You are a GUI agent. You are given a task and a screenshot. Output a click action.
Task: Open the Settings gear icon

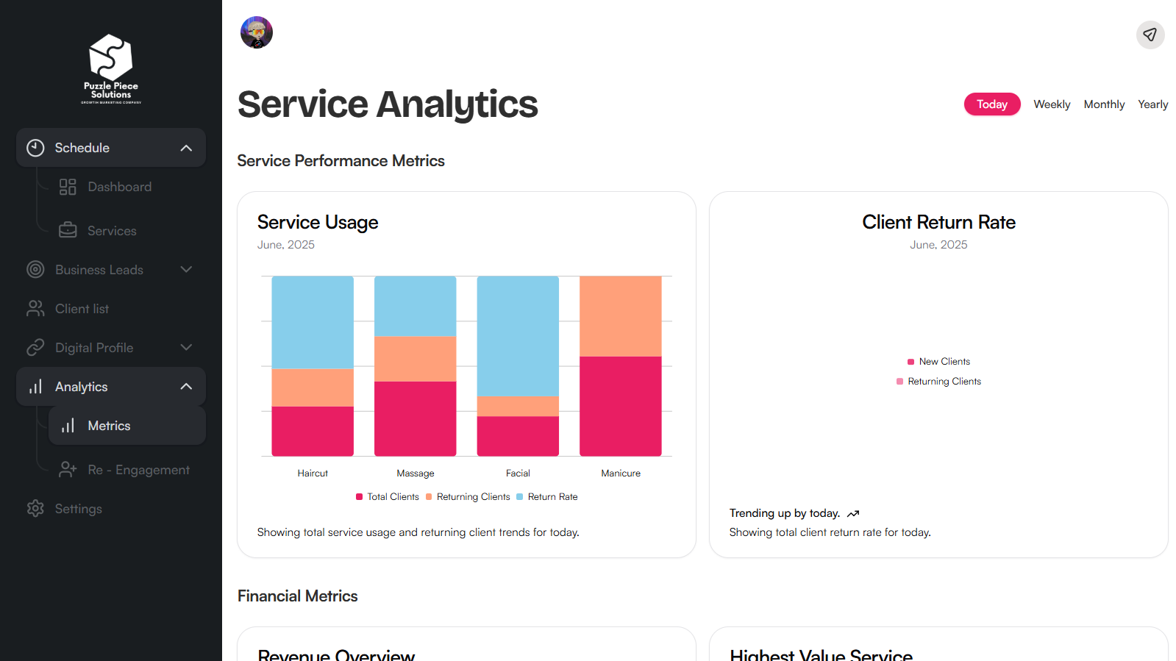(x=35, y=508)
